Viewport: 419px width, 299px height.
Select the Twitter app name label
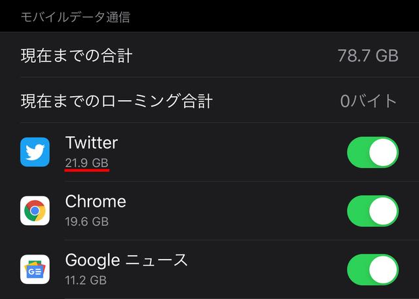click(x=92, y=143)
